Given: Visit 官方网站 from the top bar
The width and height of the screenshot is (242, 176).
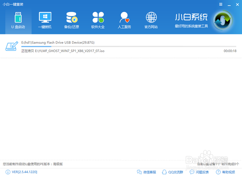Looking at the screenshot, I should click(x=151, y=20).
